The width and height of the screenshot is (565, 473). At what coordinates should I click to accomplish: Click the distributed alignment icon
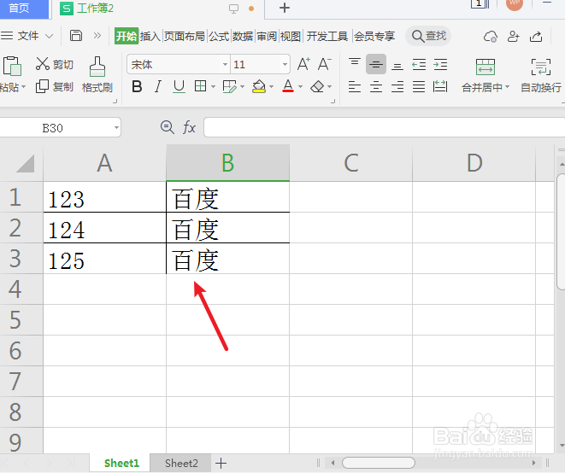click(440, 87)
